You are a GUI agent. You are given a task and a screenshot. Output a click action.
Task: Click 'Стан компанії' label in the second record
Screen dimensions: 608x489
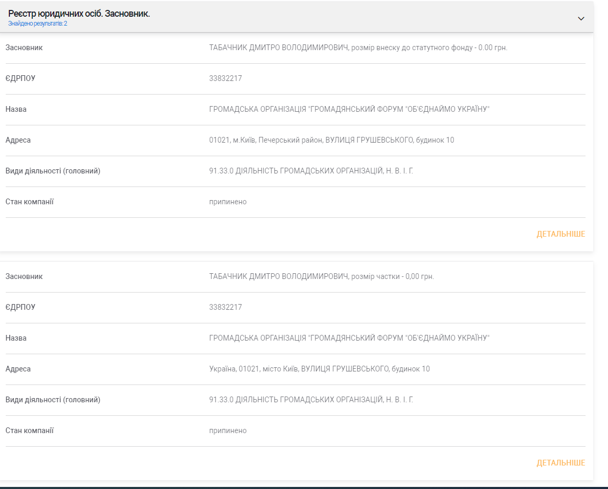tap(30, 430)
